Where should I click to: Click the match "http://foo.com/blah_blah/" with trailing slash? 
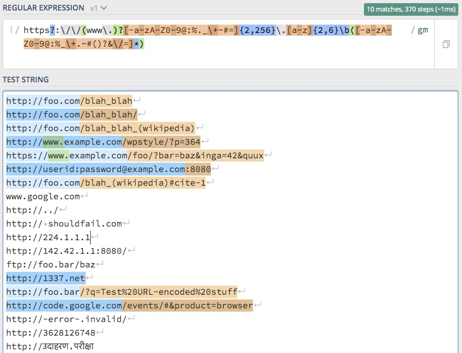coord(72,115)
